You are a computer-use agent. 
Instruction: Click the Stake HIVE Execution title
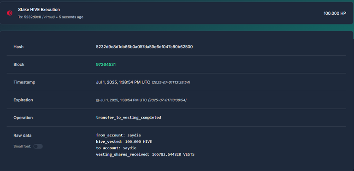coord(39,10)
